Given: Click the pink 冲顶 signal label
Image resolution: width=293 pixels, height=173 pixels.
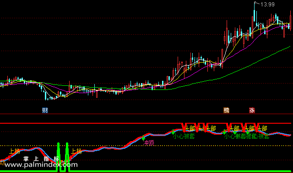Looking at the screenshot, I should [x=149, y=143].
